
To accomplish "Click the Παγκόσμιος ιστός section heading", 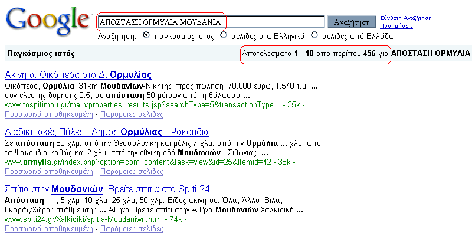I will 41,54.
